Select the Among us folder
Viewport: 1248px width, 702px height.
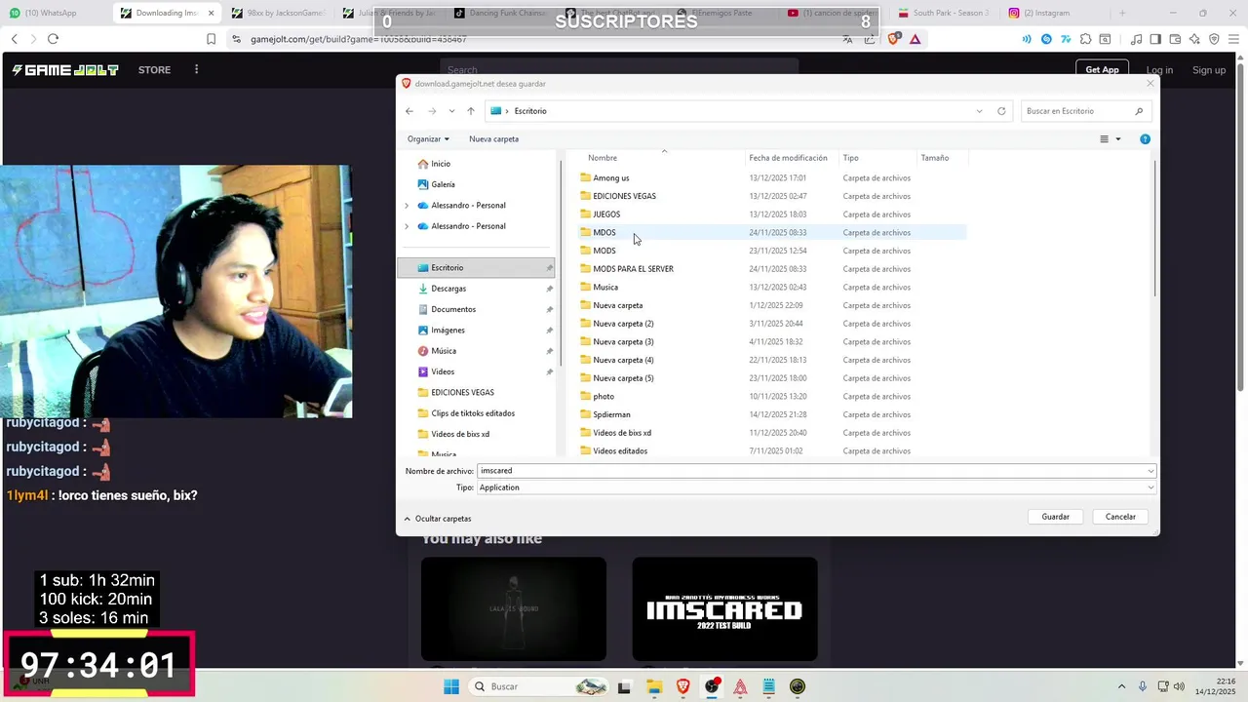pos(611,178)
